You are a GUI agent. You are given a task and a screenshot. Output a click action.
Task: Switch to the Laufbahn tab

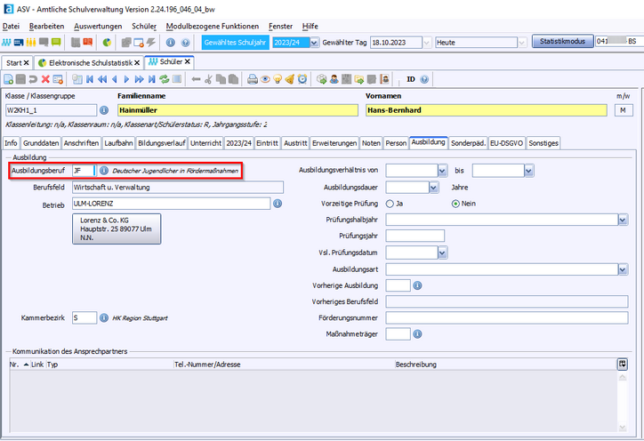(x=118, y=143)
